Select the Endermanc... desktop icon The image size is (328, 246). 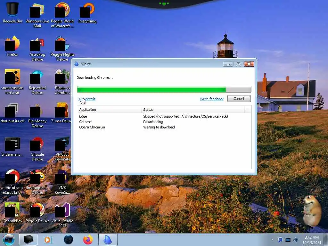(12, 146)
